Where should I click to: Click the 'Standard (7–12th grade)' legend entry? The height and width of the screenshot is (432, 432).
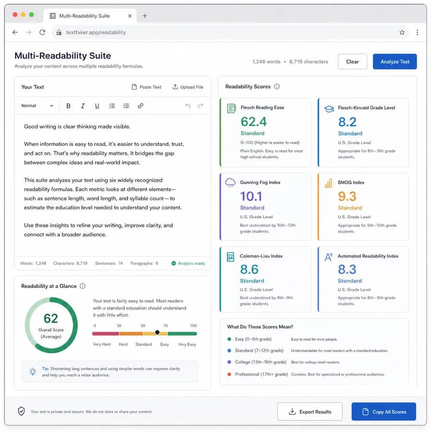[255, 350]
